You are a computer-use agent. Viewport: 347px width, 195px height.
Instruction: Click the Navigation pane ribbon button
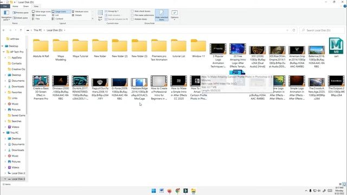pyautogui.click(x=7, y=15)
